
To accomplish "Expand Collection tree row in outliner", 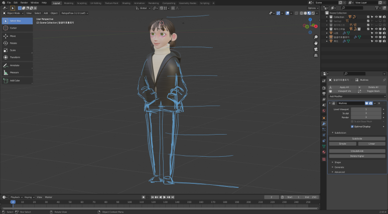I will (327, 17).
